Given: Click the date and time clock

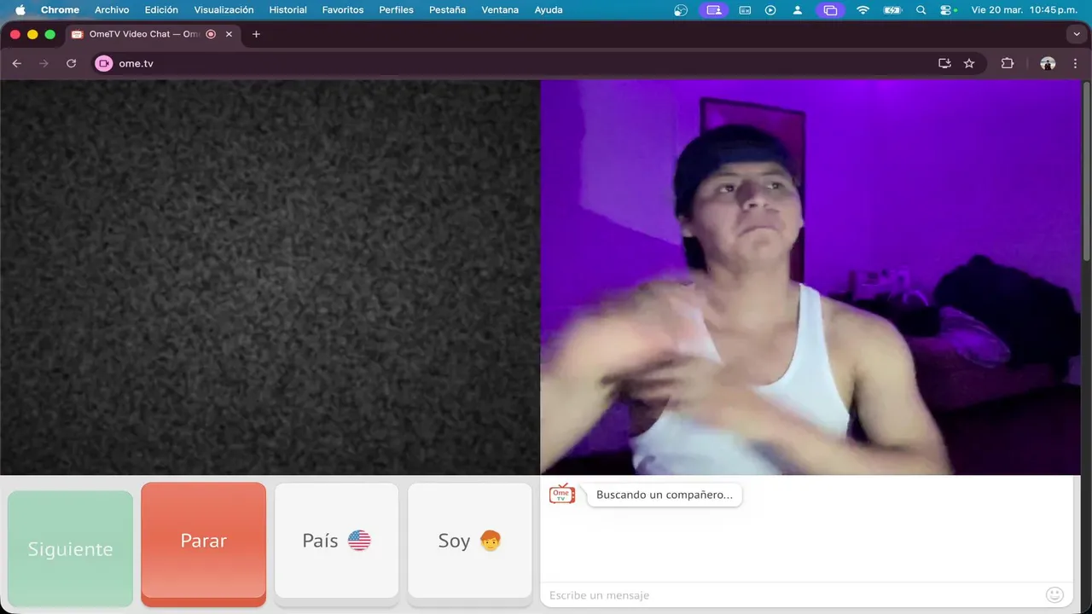Looking at the screenshot, I should click(x=1023, y=10).
